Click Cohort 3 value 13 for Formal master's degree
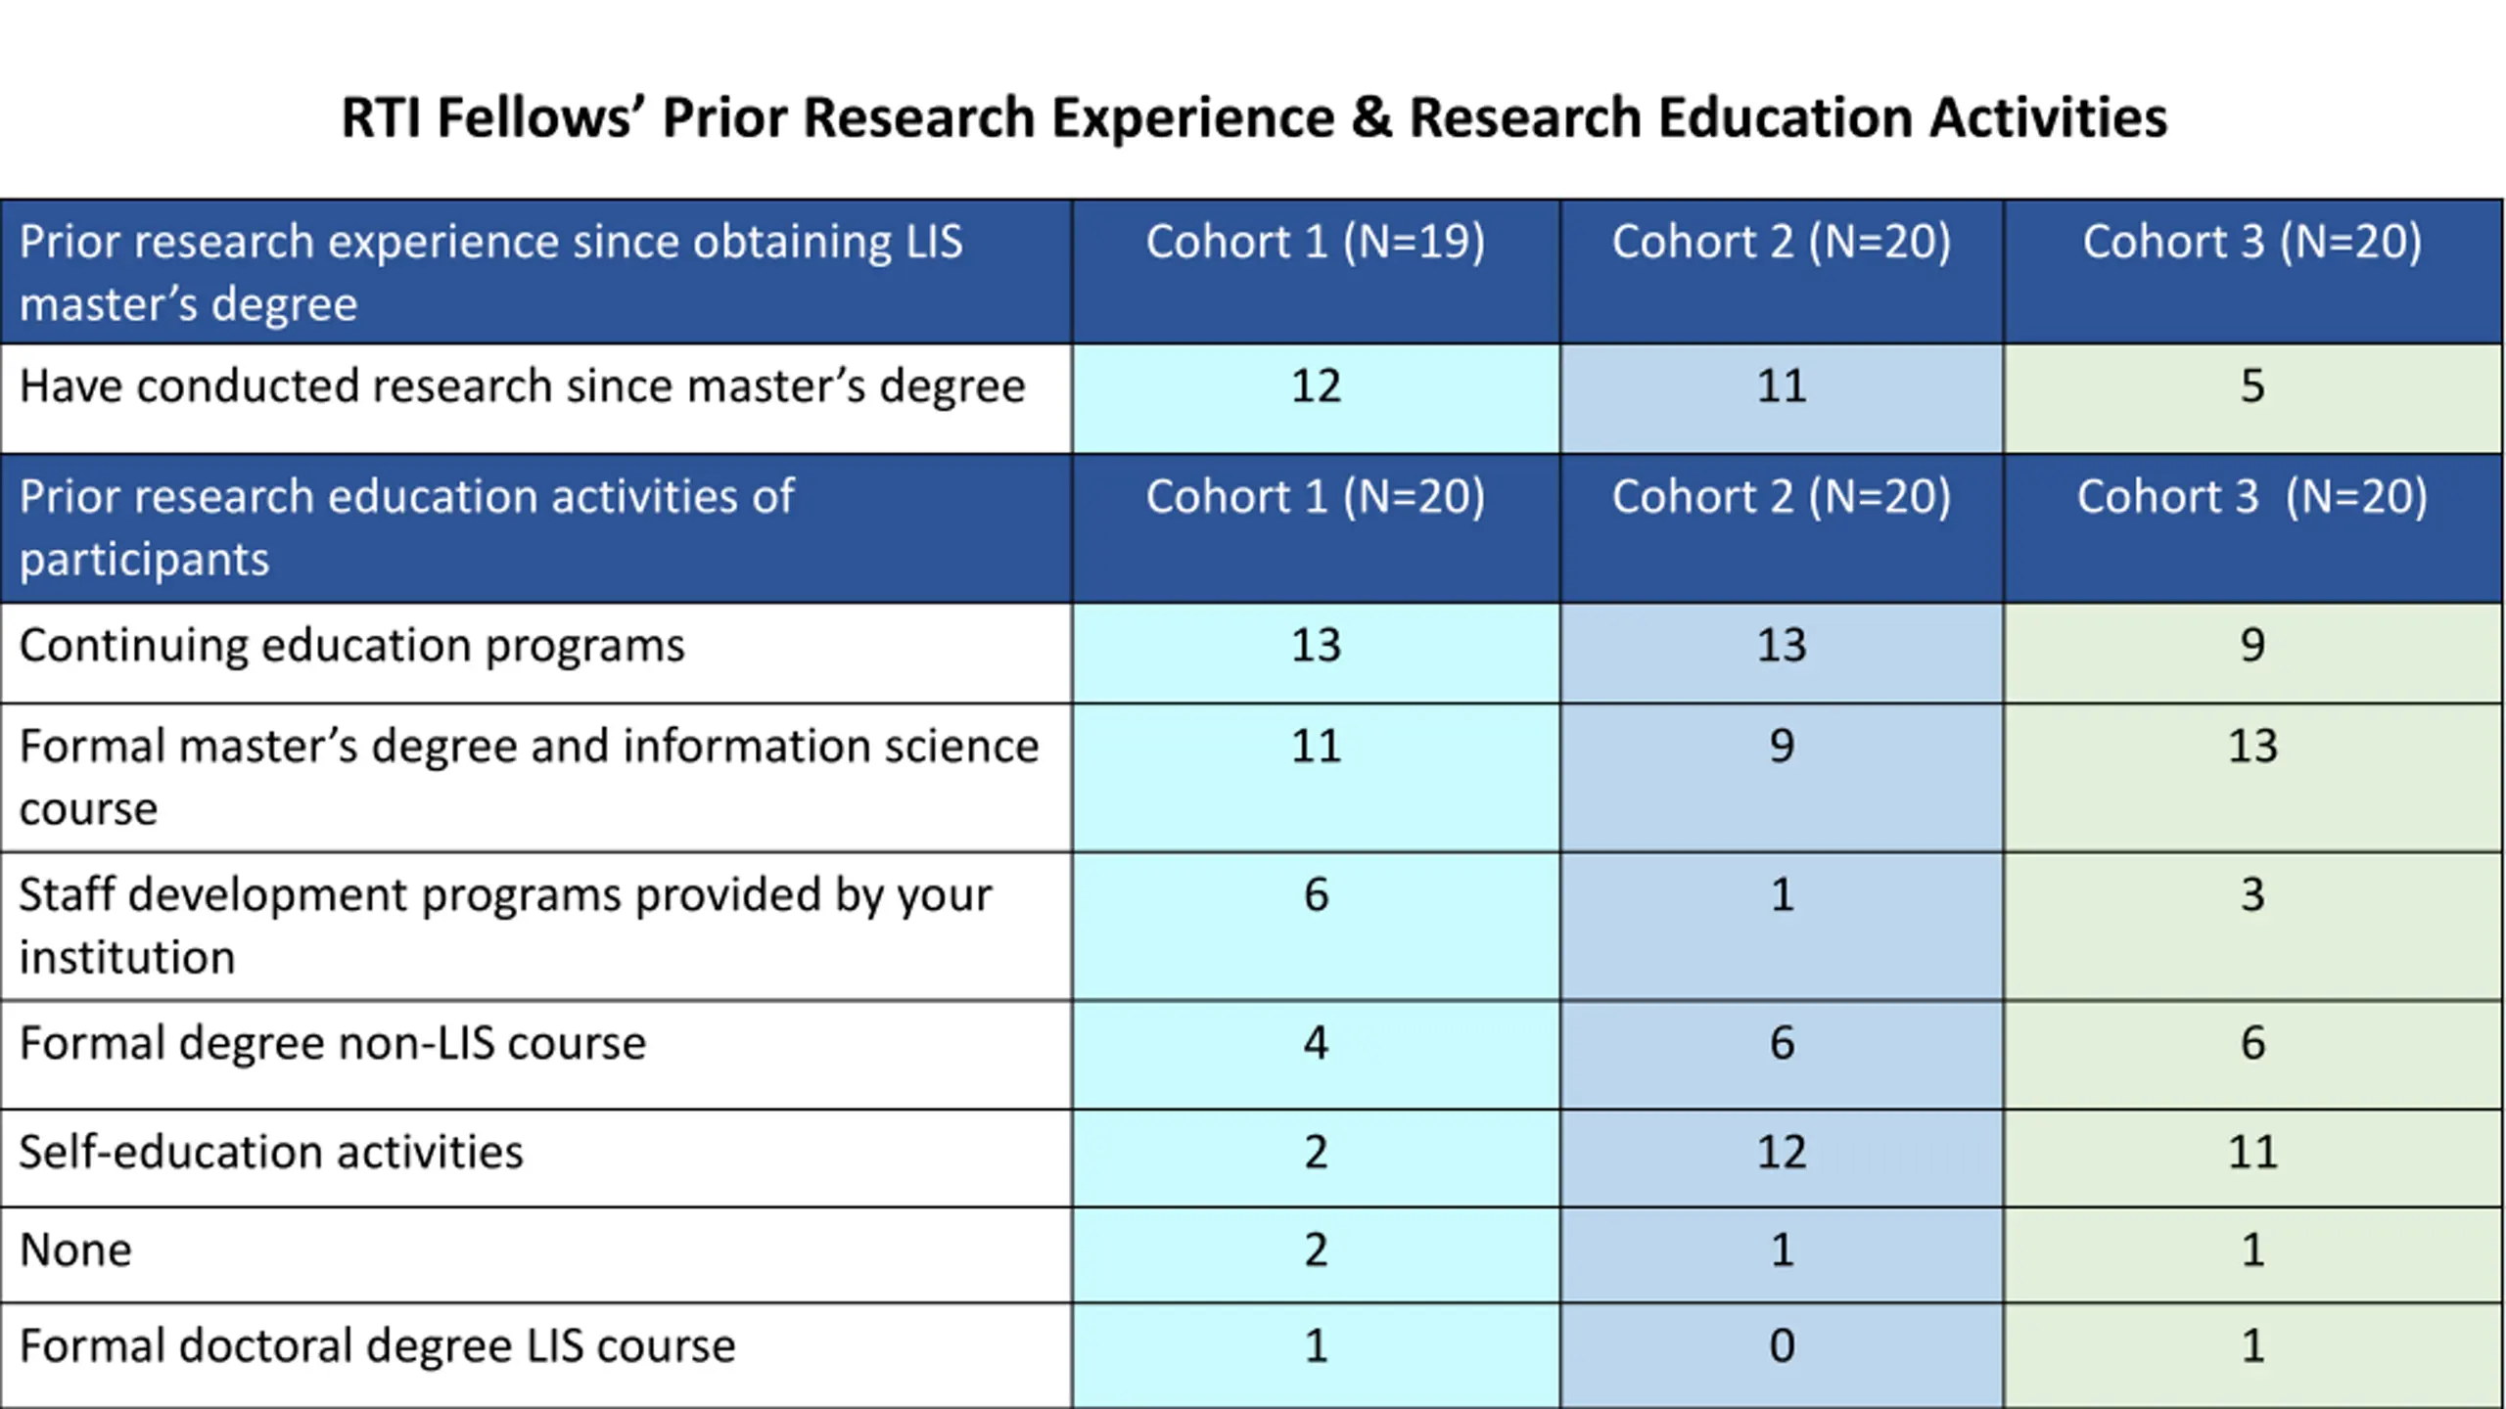Screen dimensions: 2506x1409 (2251, 748)
